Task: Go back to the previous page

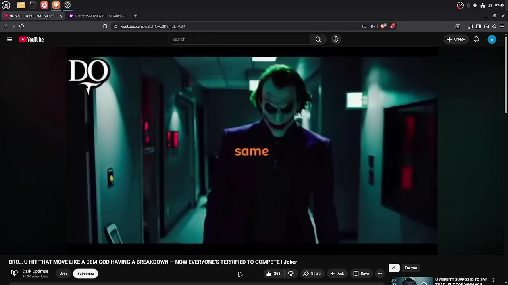Action: click(6, 26)
